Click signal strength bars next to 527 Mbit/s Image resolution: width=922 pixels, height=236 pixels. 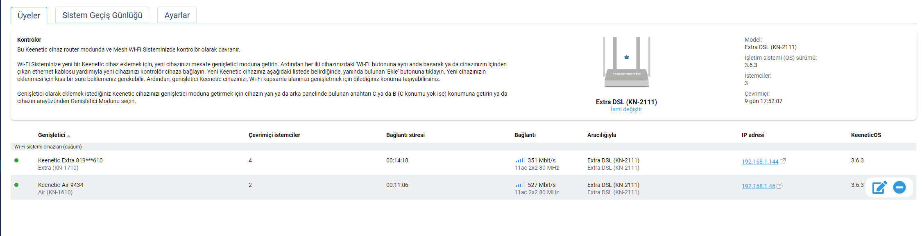coord(520,185)
